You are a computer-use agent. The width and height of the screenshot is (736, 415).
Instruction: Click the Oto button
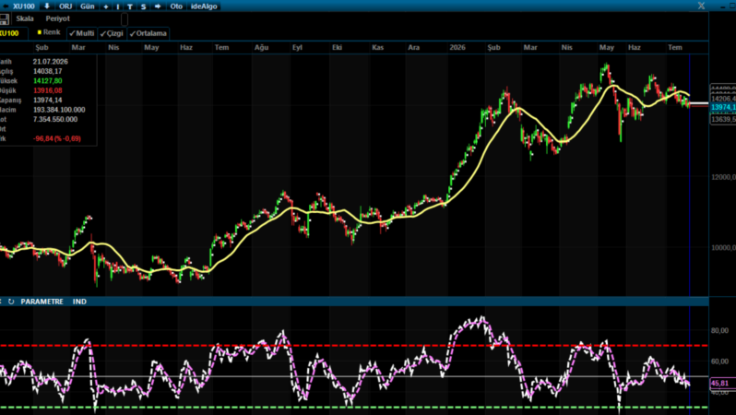tap(176, 6)
